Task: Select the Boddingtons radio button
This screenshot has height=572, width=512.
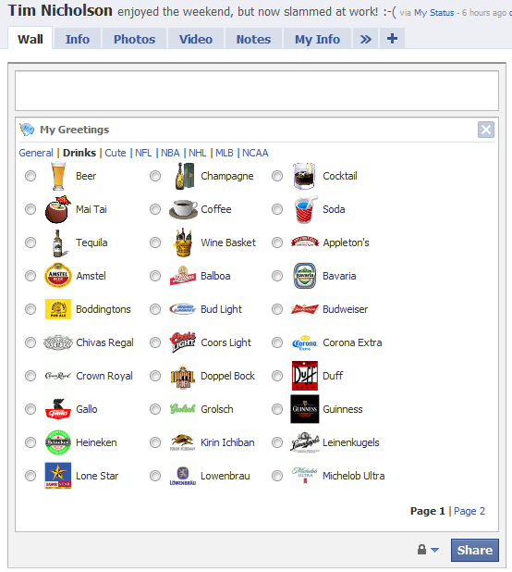Action: pos(30,309)
